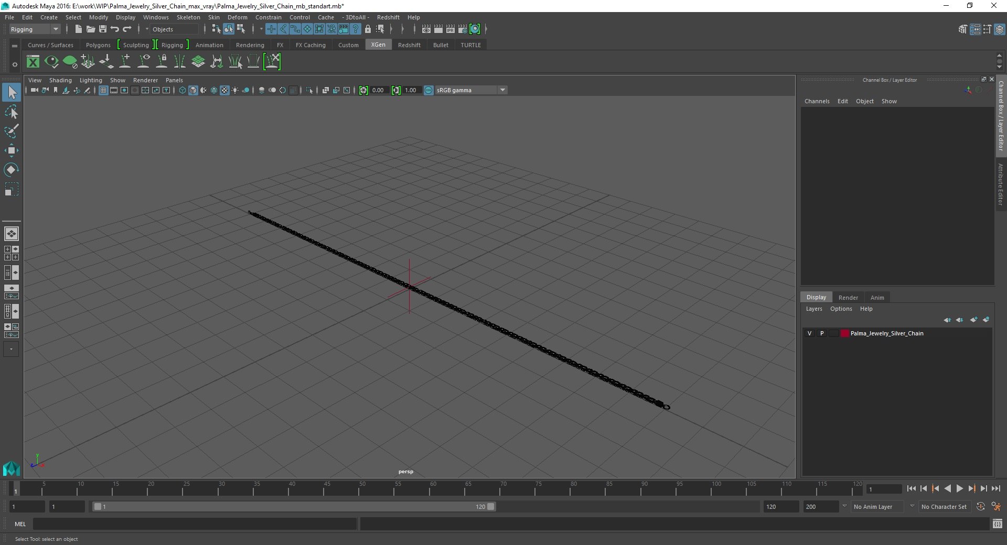This screenshot has width=1007, height=545.
Task: Open the sRGB gamma view transform dropdown
Action: (471, 90)
